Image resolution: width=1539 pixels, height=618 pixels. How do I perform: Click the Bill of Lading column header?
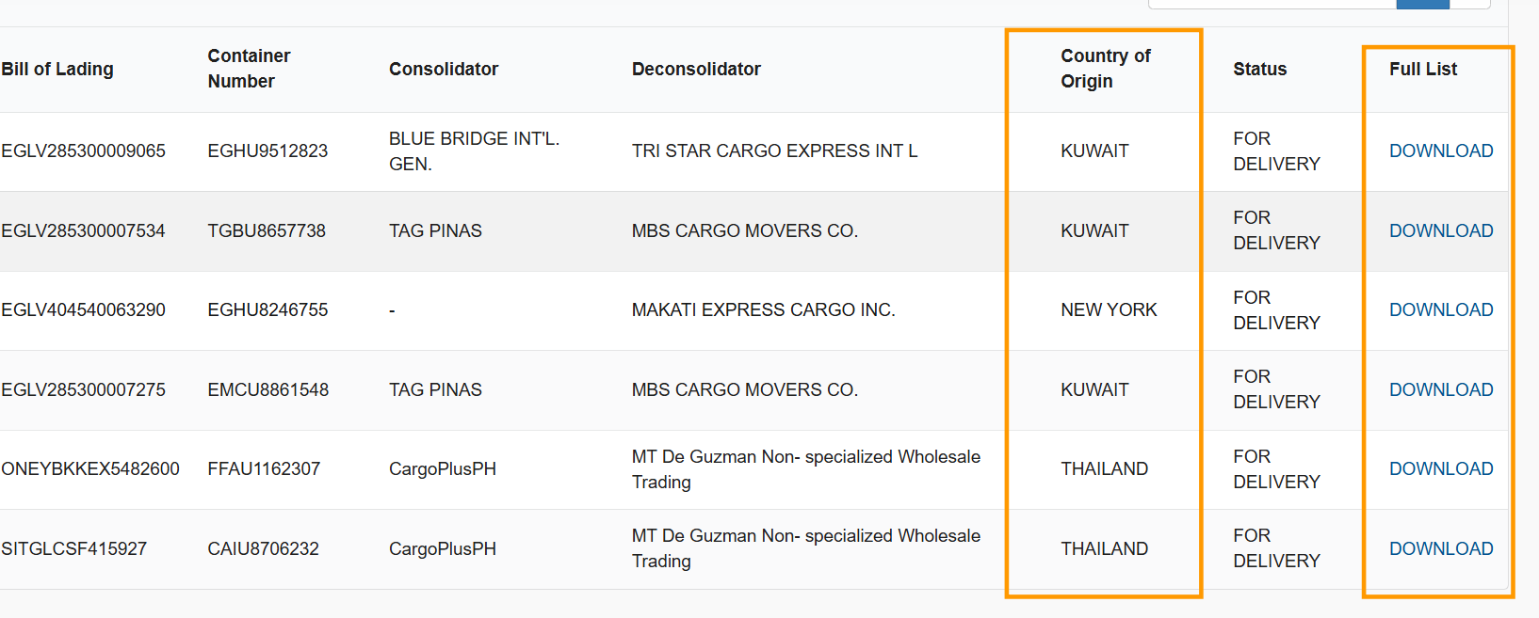point(57,69)
